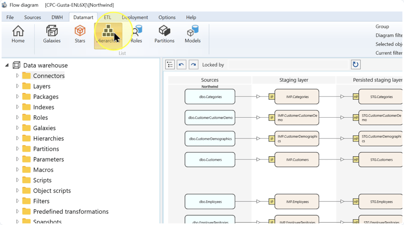Click the Data warehouse cube icon

pyautogui.click(x=17, y=65)
